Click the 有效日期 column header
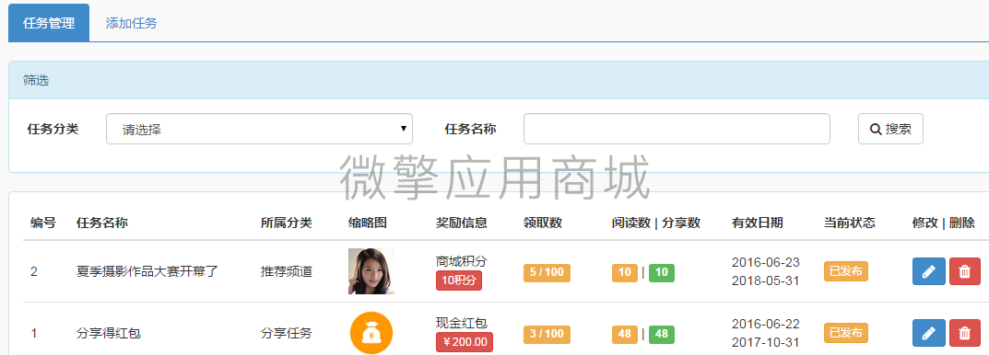The height and width of the screenshot is (355, 989). tap(758, 223)
